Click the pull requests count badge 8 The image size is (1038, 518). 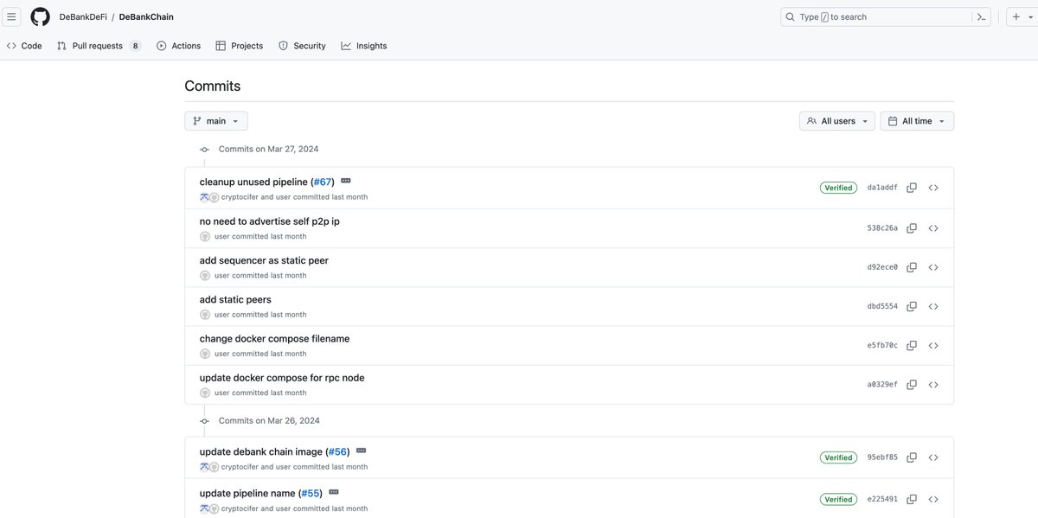pyautogui.click(x=135, y=46)
